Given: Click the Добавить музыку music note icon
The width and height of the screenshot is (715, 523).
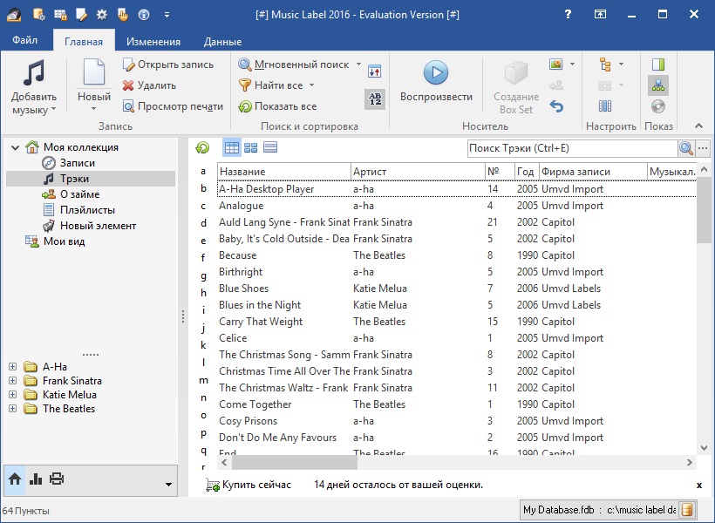Looking at the screenshot, I should pyautogui.click(x=34, y=73).
